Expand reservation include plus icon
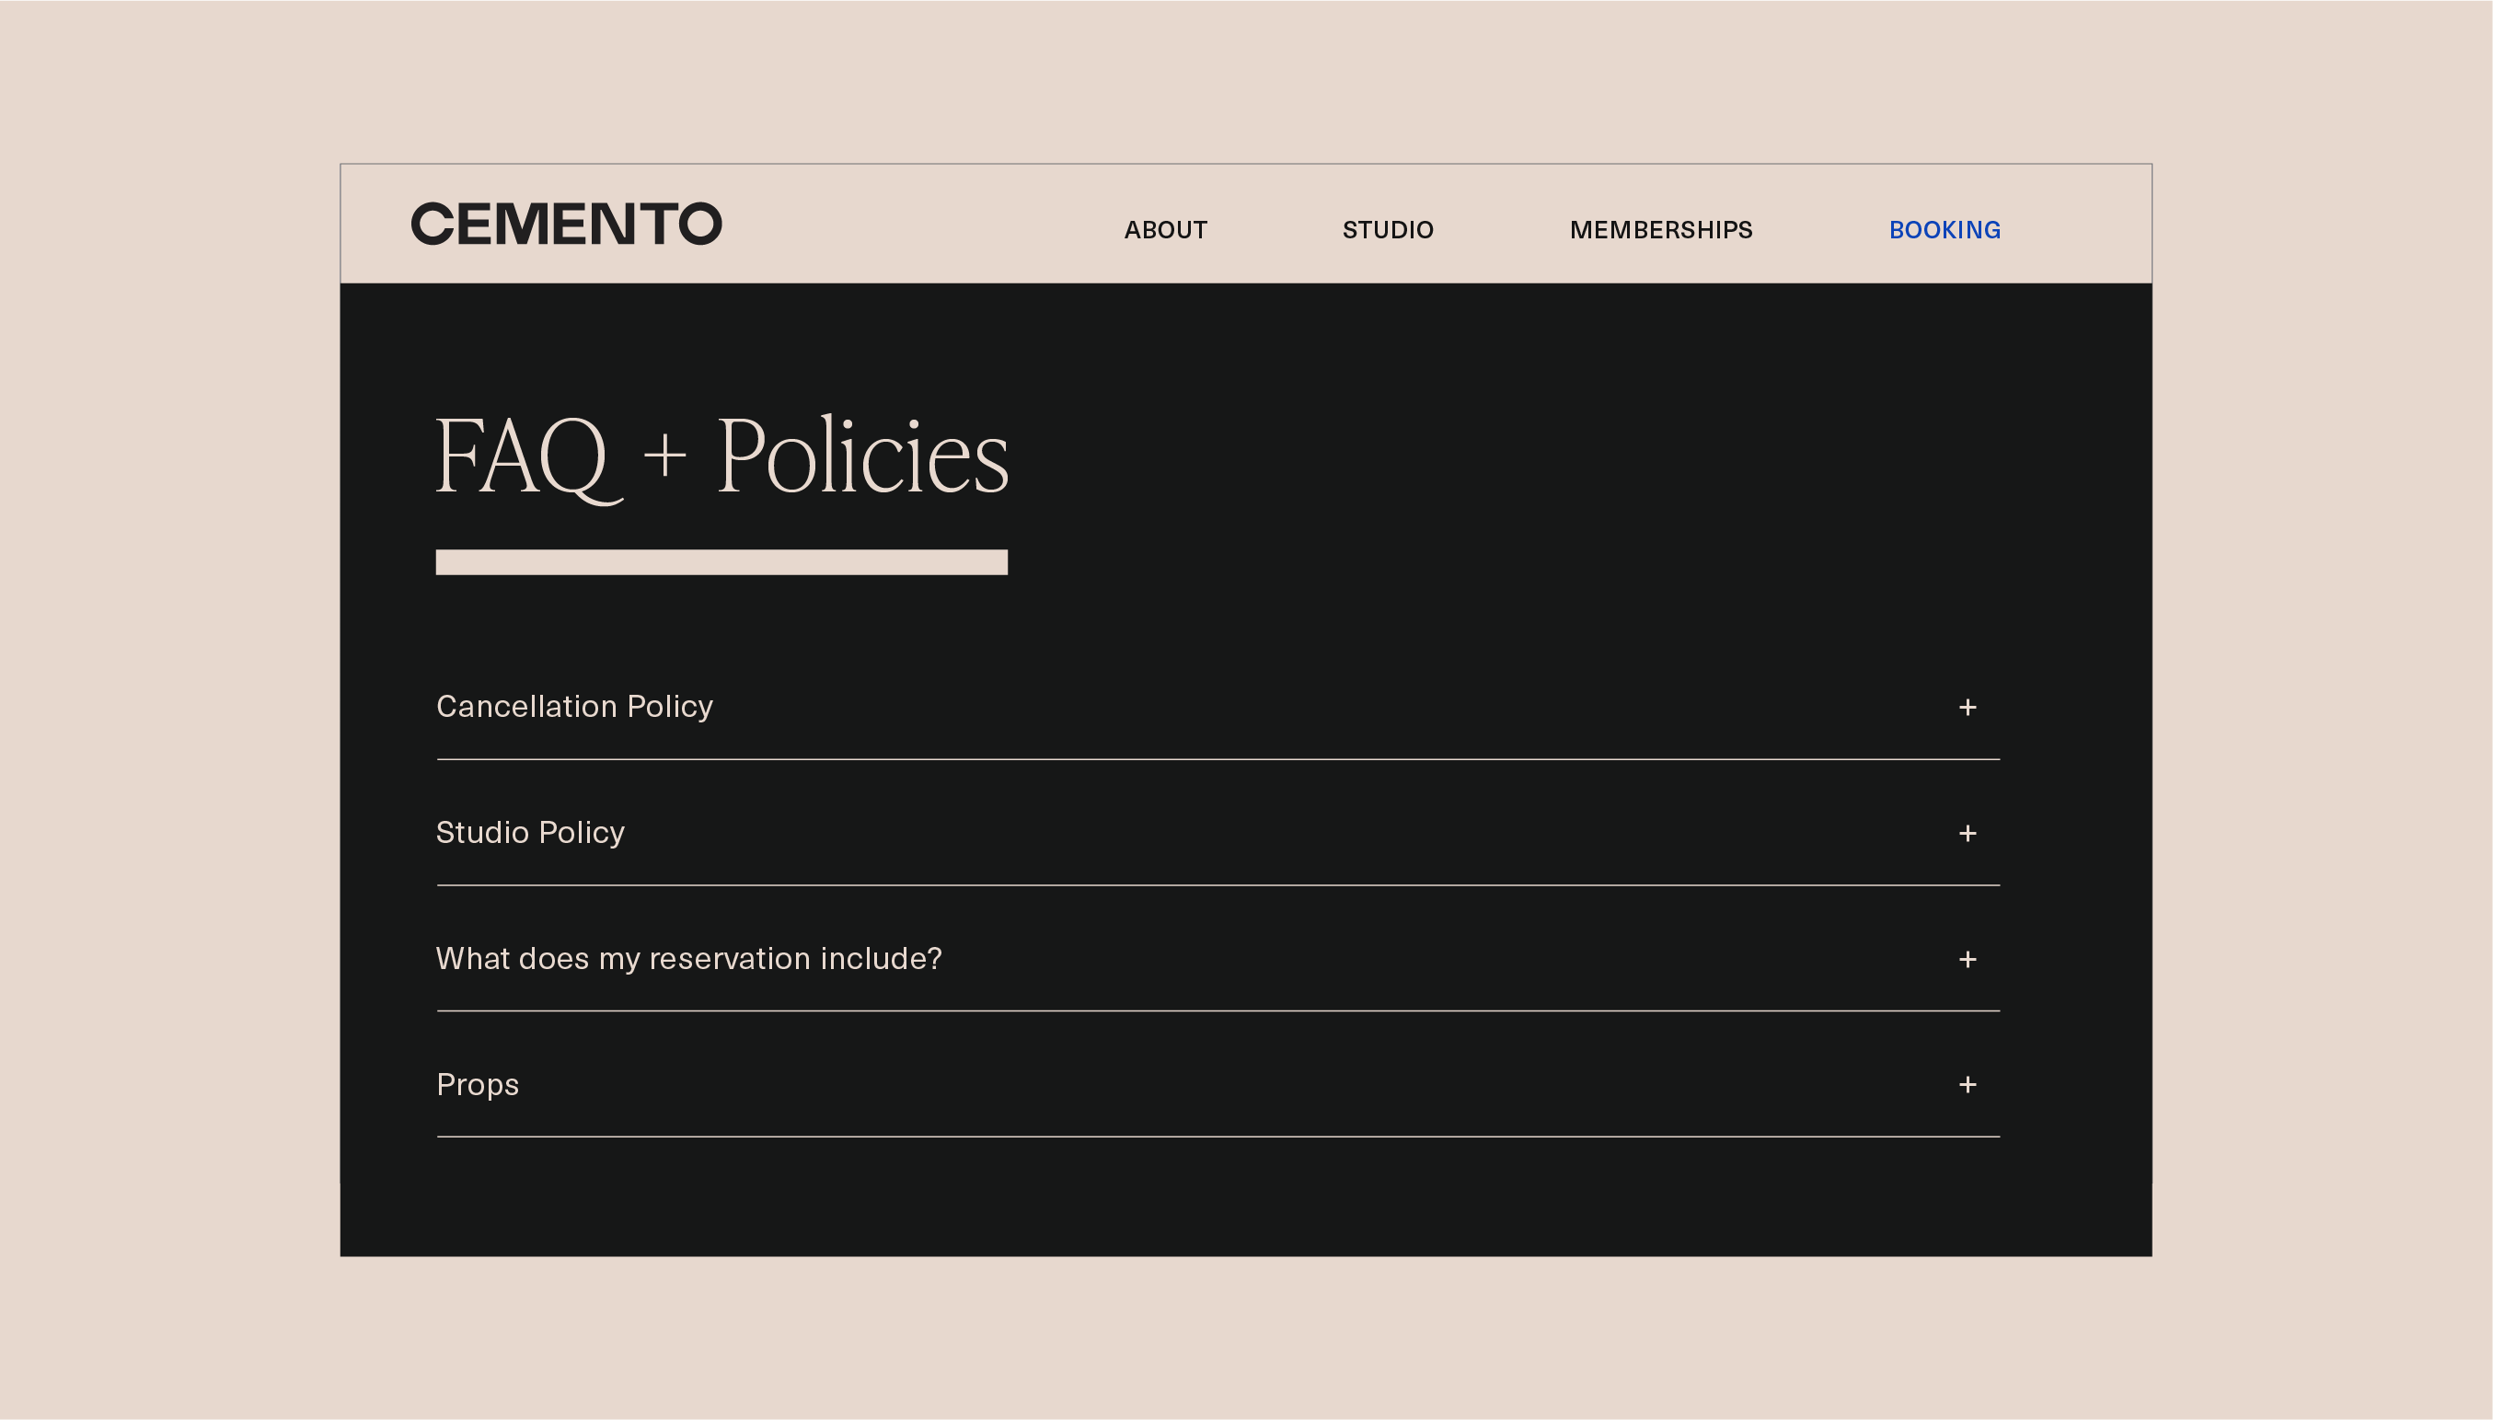2493x1420 pixels. [1967, 959]
